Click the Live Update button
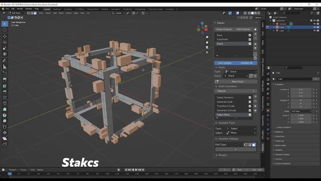Image resolution: width=321 pixels, height=181 pixels. pos(225,63)
